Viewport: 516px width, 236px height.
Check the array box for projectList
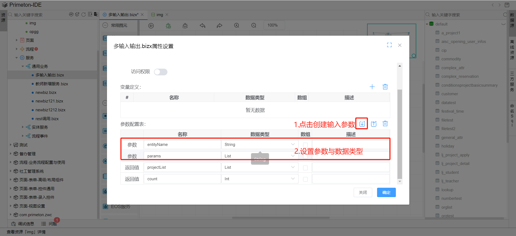tap(305, 168)
